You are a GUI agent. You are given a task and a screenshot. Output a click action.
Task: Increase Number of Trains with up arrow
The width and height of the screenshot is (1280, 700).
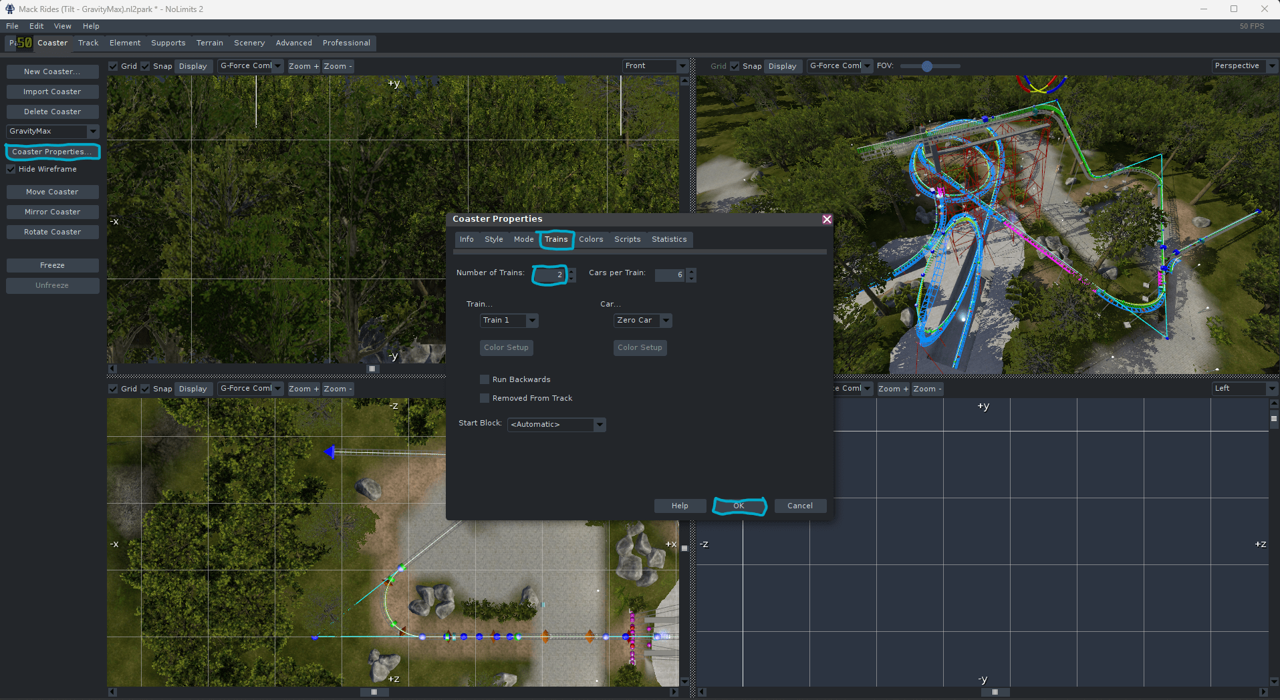(x=572, y=271)
